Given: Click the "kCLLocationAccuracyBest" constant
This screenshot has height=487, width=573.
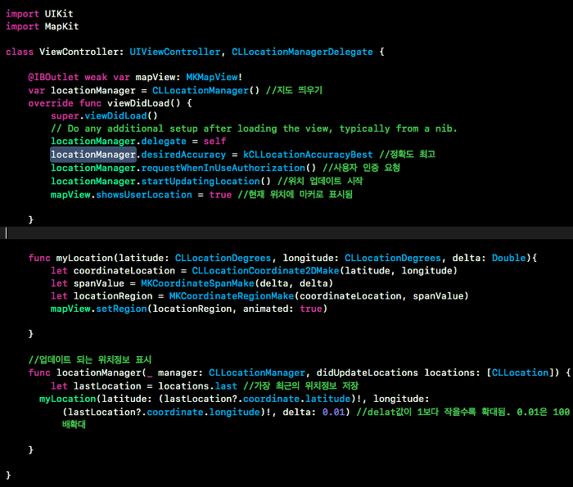Looking at the screenshot, I should 308,155.
